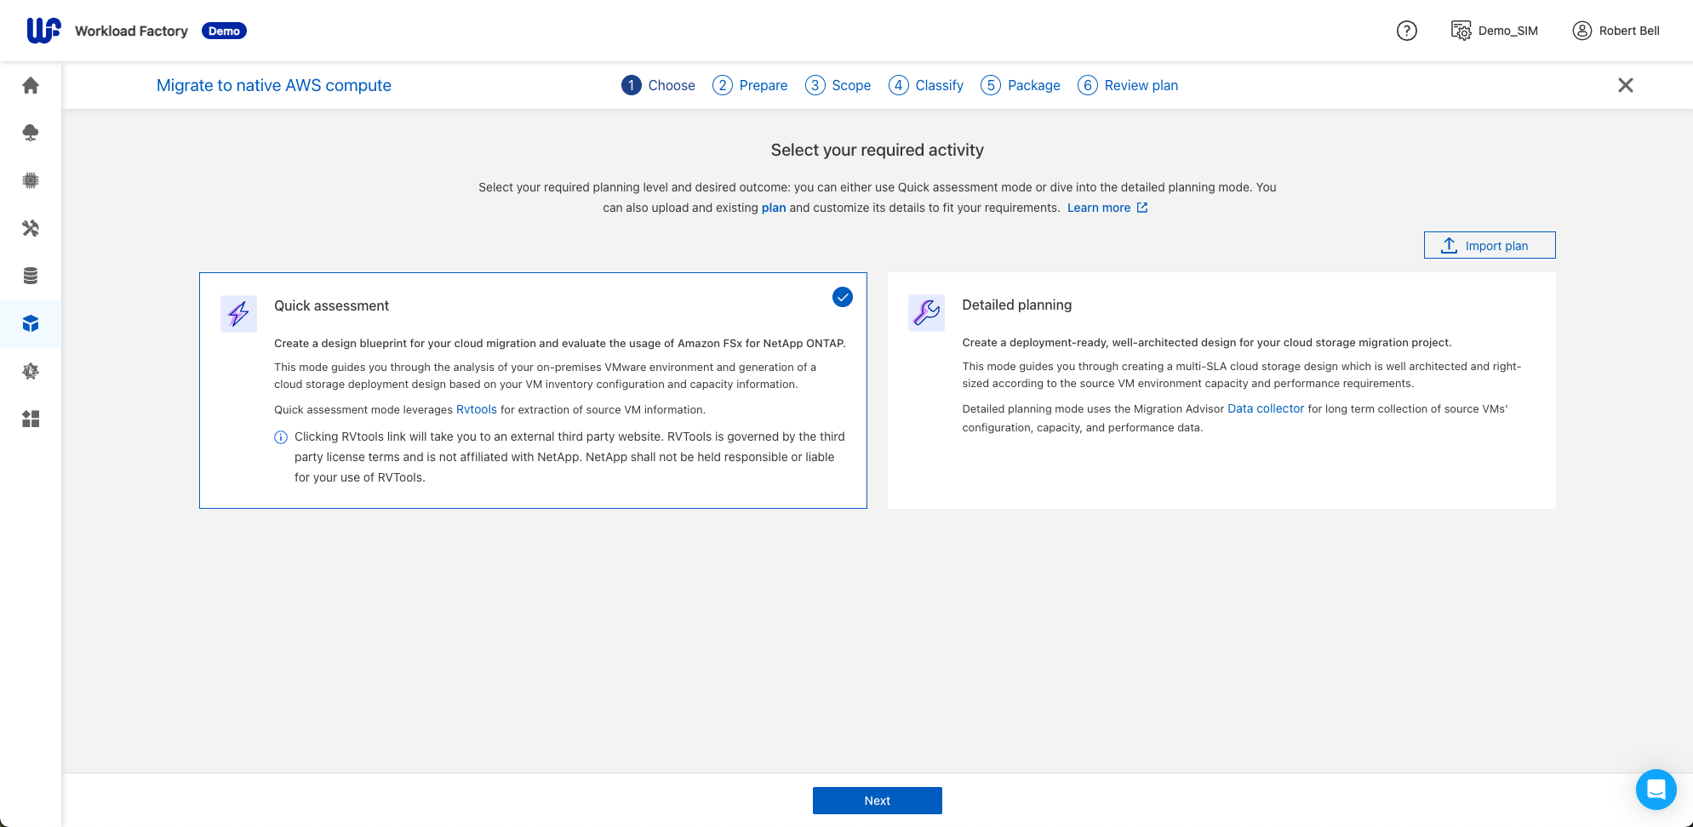Image resolution: width=1693 pixels, height=827 pixels.
Task: Click the Demo badge
Action: (224, 31)
